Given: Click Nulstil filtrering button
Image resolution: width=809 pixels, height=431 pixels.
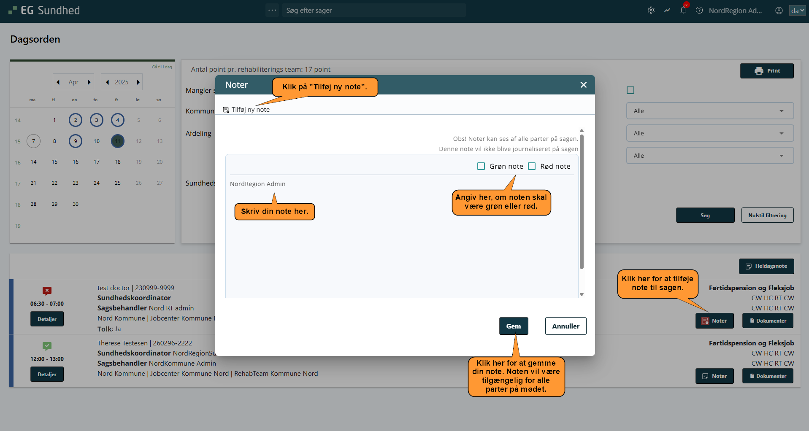Looking at the screenshot, I should pos(767,215).
